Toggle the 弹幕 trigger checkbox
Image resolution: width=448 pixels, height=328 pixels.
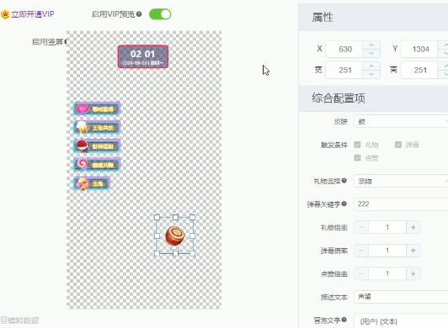coord(398,145)
